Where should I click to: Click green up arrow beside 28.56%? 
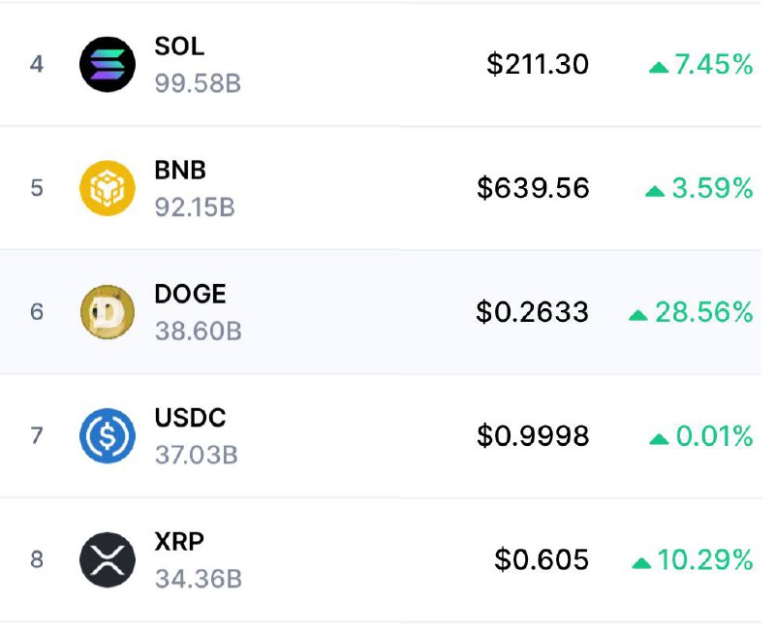(x=638, y=315)
